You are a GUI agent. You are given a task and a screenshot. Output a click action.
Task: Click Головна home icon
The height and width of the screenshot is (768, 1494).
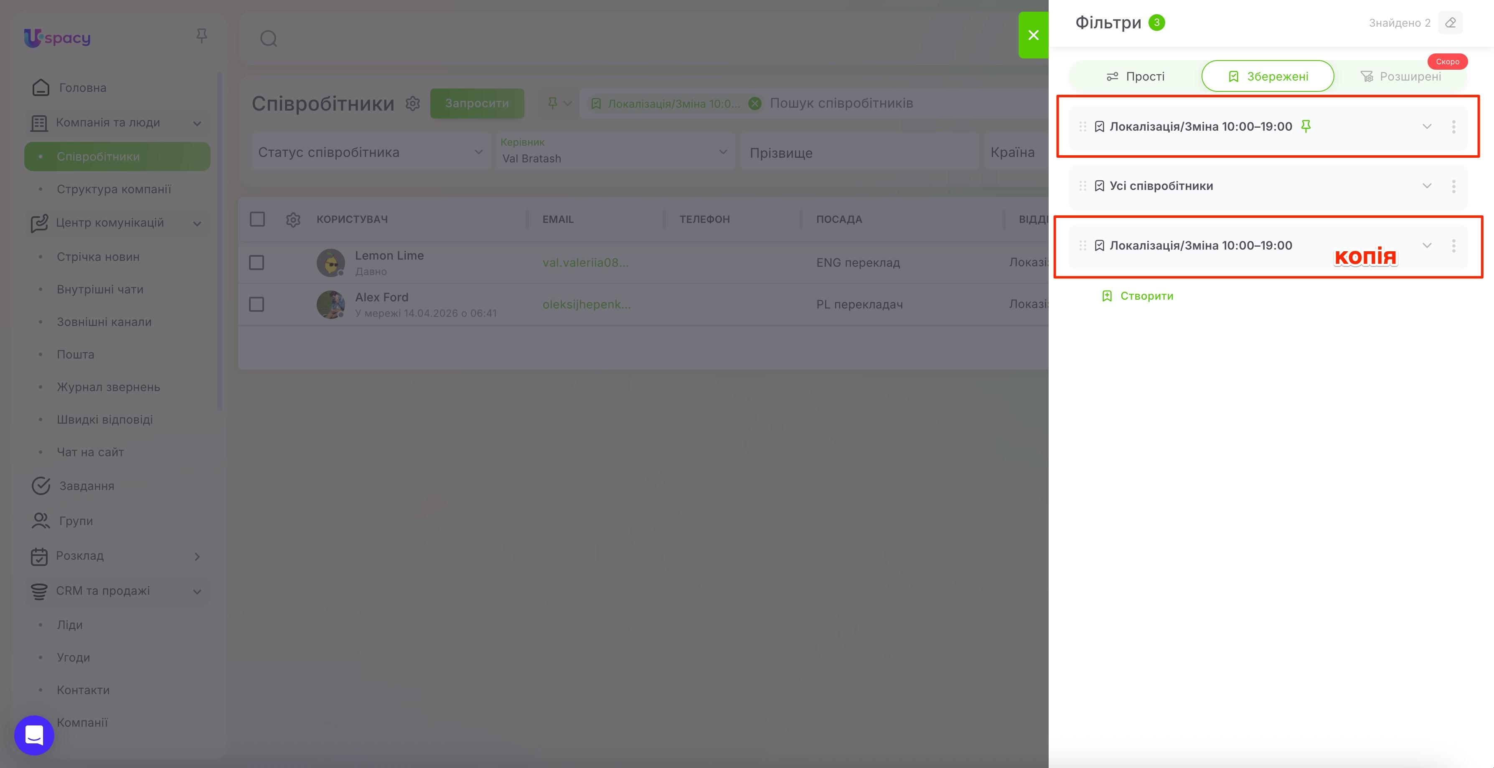coord(41,88)
